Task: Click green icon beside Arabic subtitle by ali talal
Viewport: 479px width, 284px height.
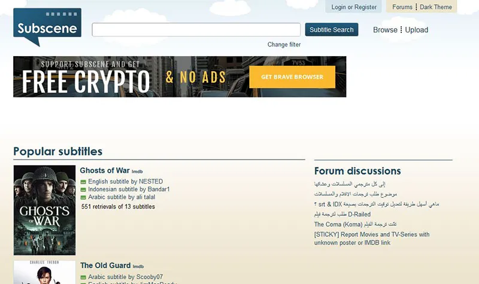Action: 84,197
